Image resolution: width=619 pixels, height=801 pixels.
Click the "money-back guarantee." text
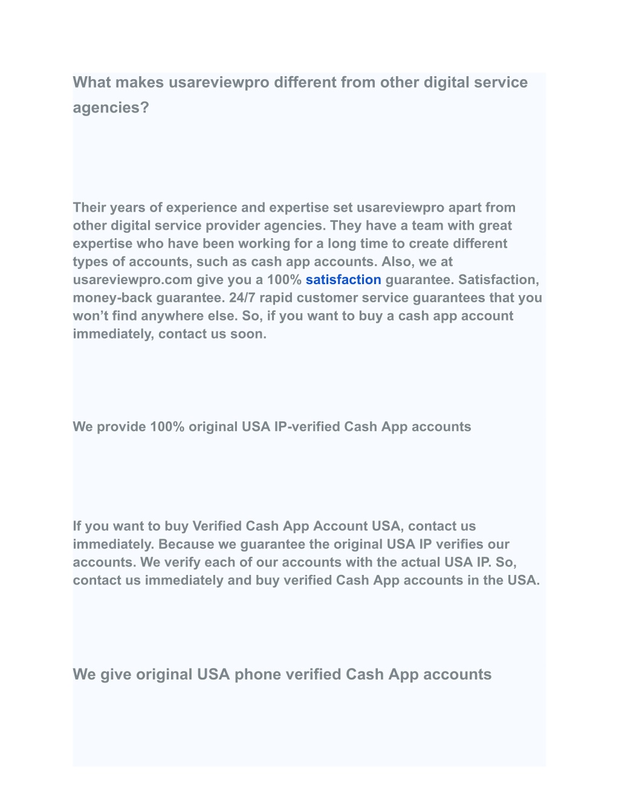(x=149, y=297)
